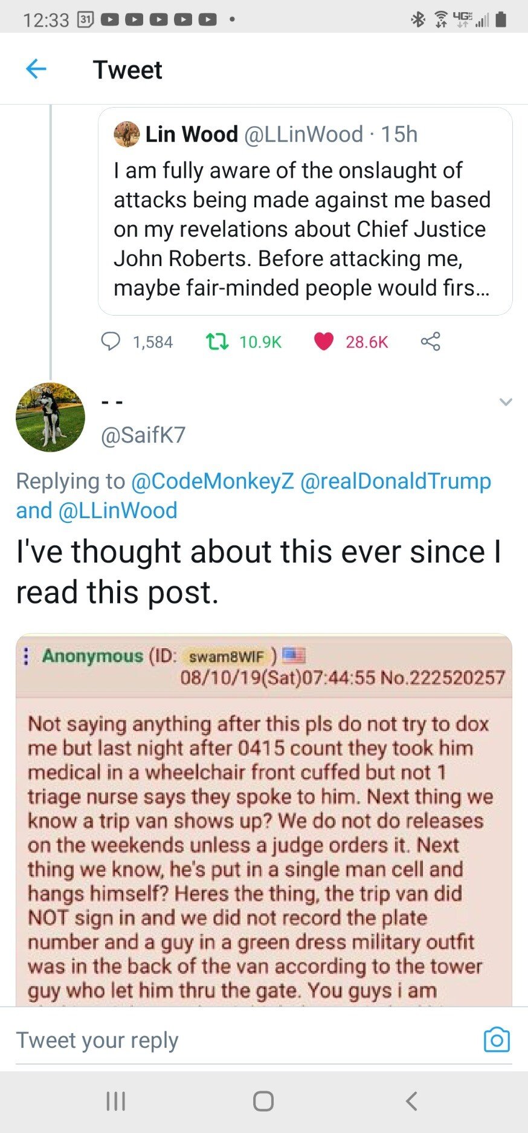Tap the camera icon in reply bar
The image size is (528, 1133).
[497, 1039]
